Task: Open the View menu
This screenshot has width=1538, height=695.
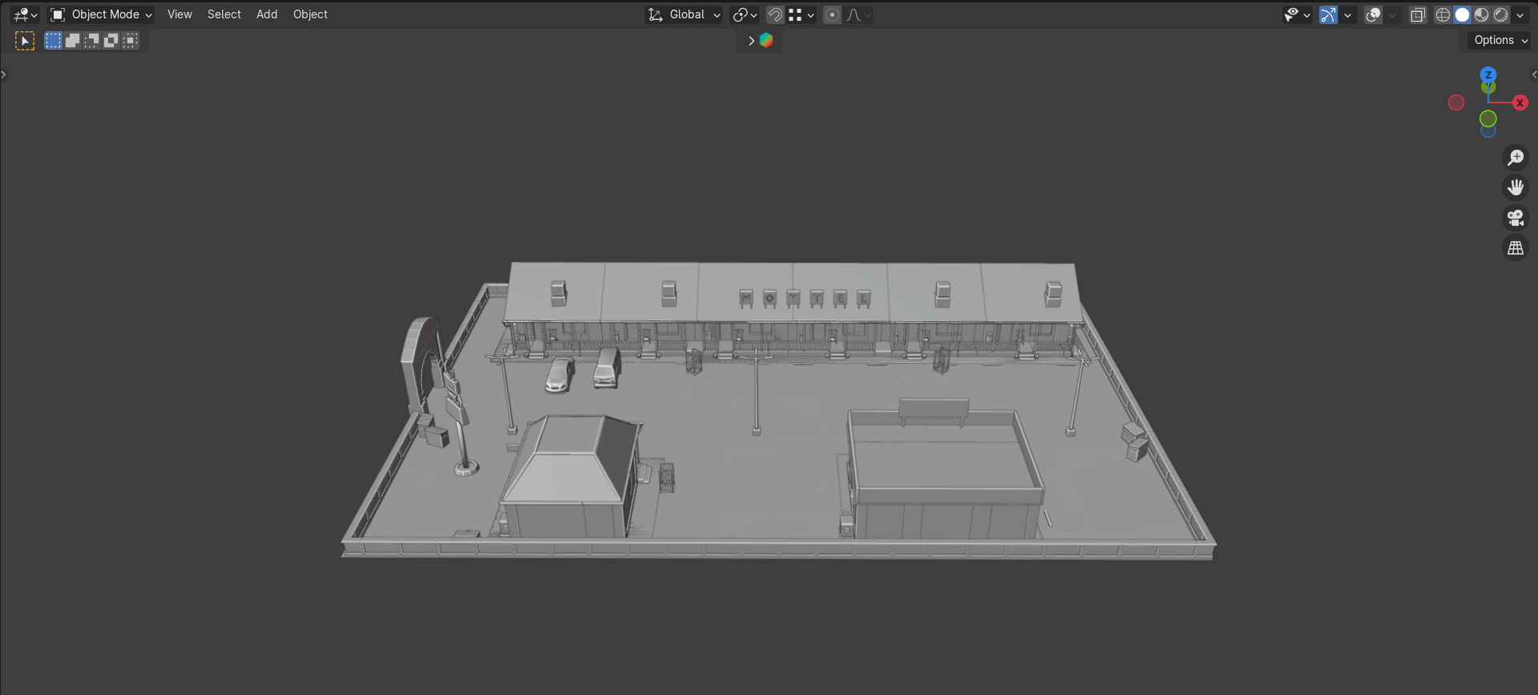Action: pyautogui.click(x=180, y=14)
